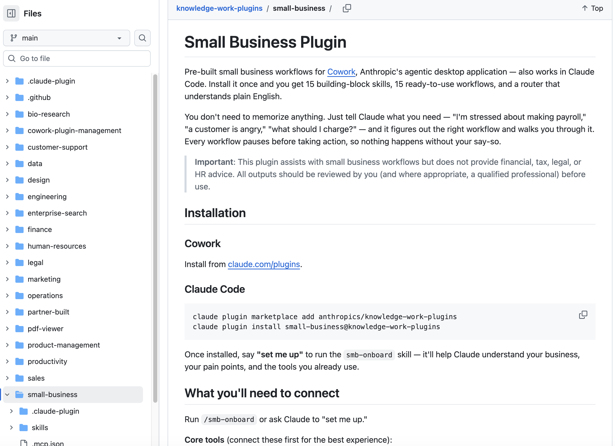
Task: Expand the engineering folder chevron
Action: pos(8,197)
